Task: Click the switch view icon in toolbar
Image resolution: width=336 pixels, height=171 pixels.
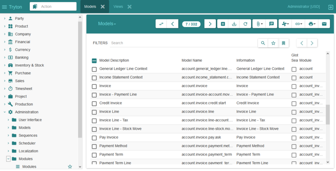Action: coord(161,24)
